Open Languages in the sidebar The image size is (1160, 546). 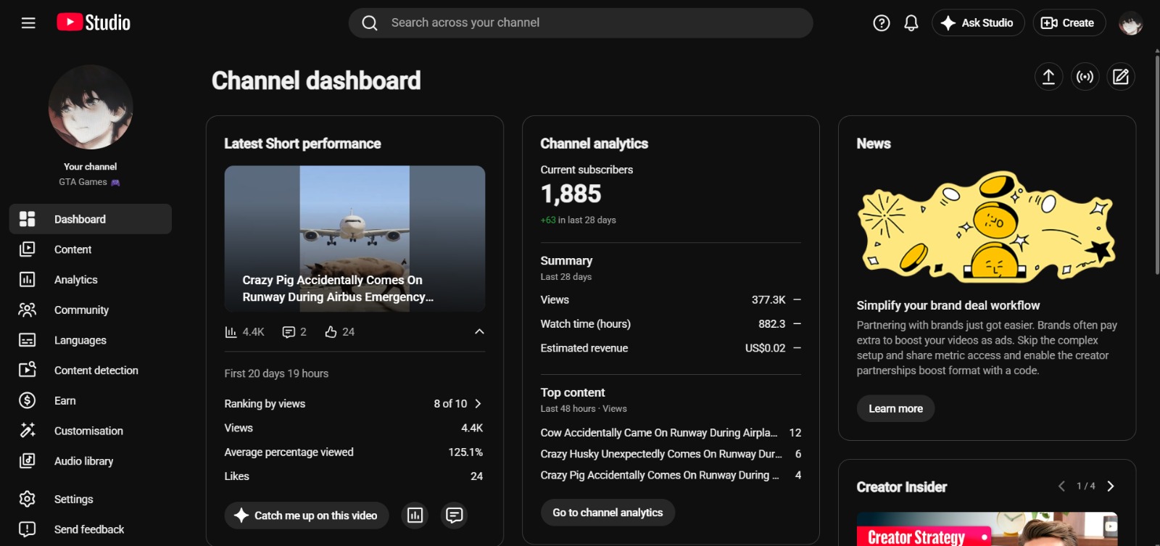(x=91, y=340)
